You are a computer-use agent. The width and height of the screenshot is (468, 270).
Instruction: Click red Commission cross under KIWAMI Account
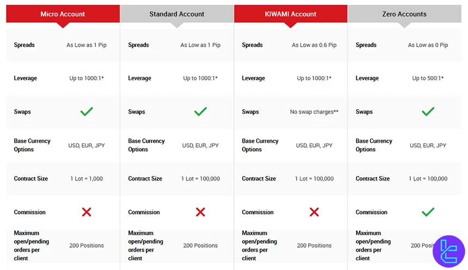tap(315, 212)
